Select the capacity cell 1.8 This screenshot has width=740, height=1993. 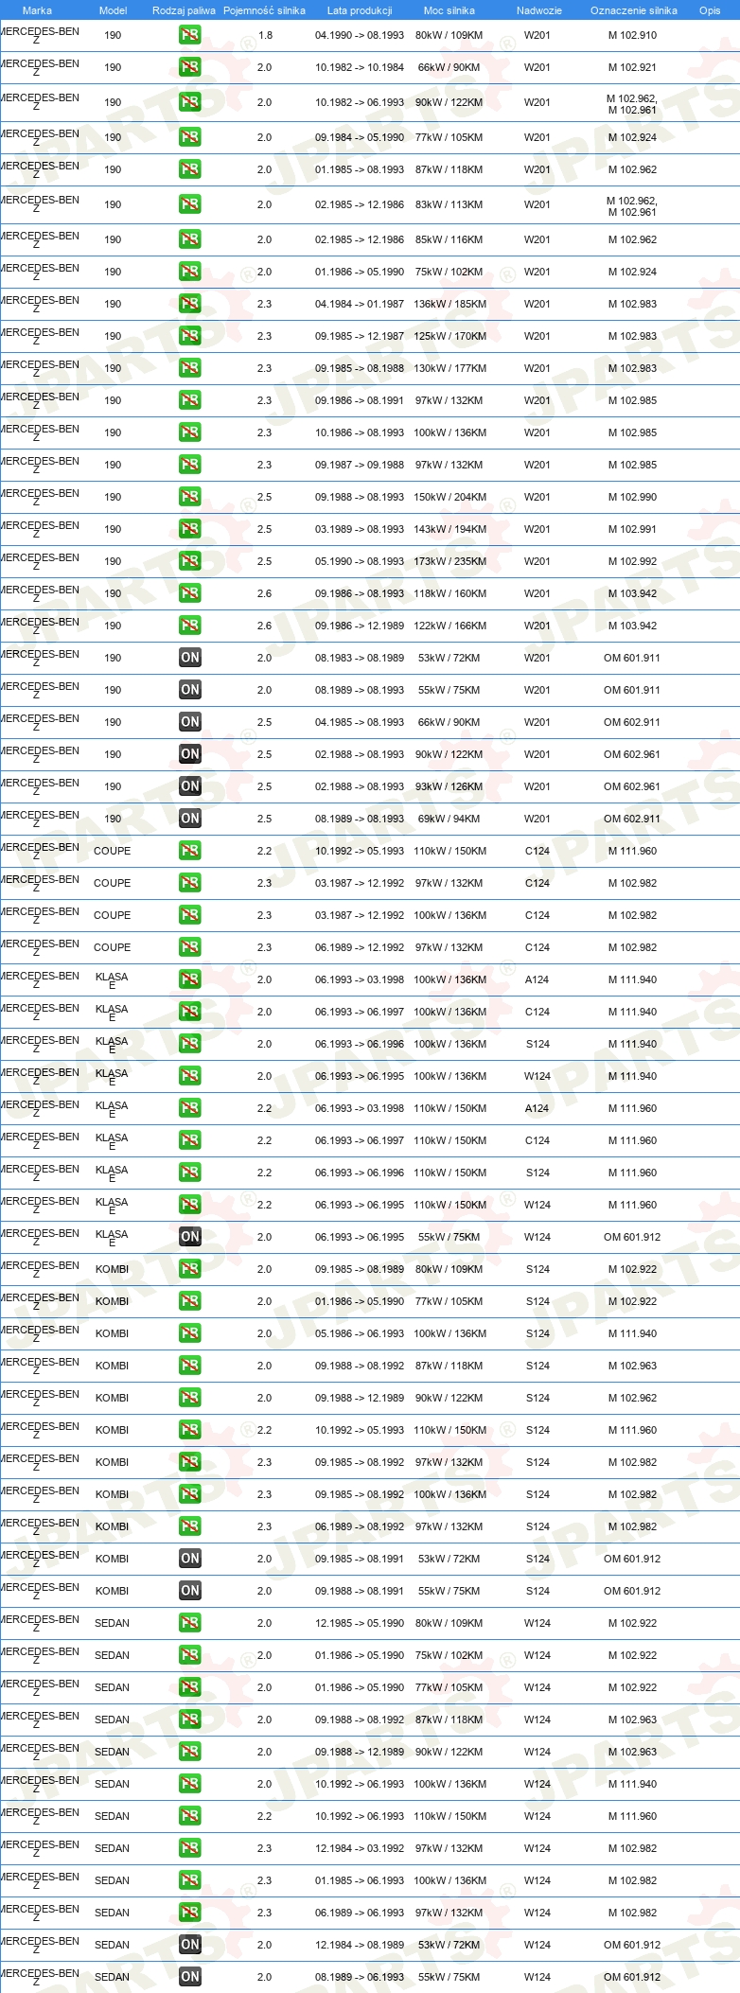(265, 35)
